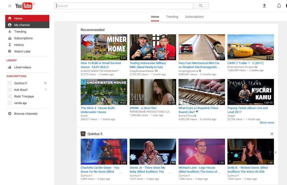
Task: Click the History hourglass icon
Action: [x=10, y=45]
